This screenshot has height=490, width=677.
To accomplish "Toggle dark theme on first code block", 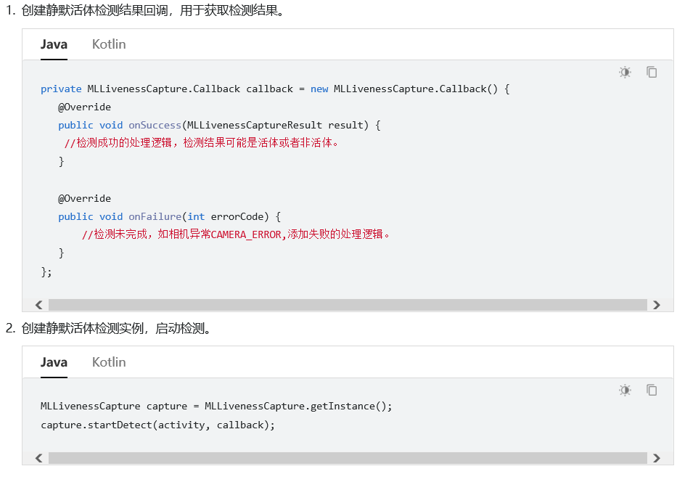I will click(x=625, y=72).
